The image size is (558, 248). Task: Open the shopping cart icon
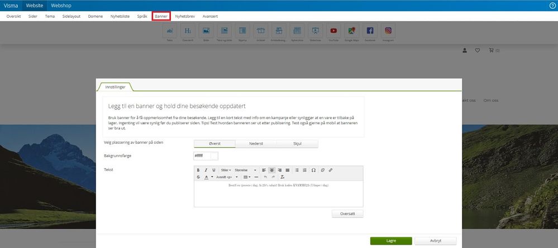coord(492,51)
